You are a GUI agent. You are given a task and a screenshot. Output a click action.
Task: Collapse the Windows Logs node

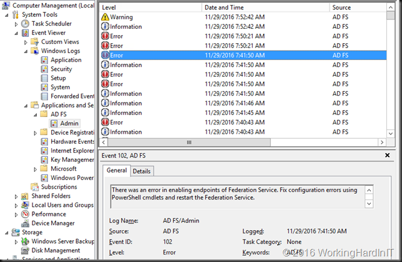[x=26, y=51]
